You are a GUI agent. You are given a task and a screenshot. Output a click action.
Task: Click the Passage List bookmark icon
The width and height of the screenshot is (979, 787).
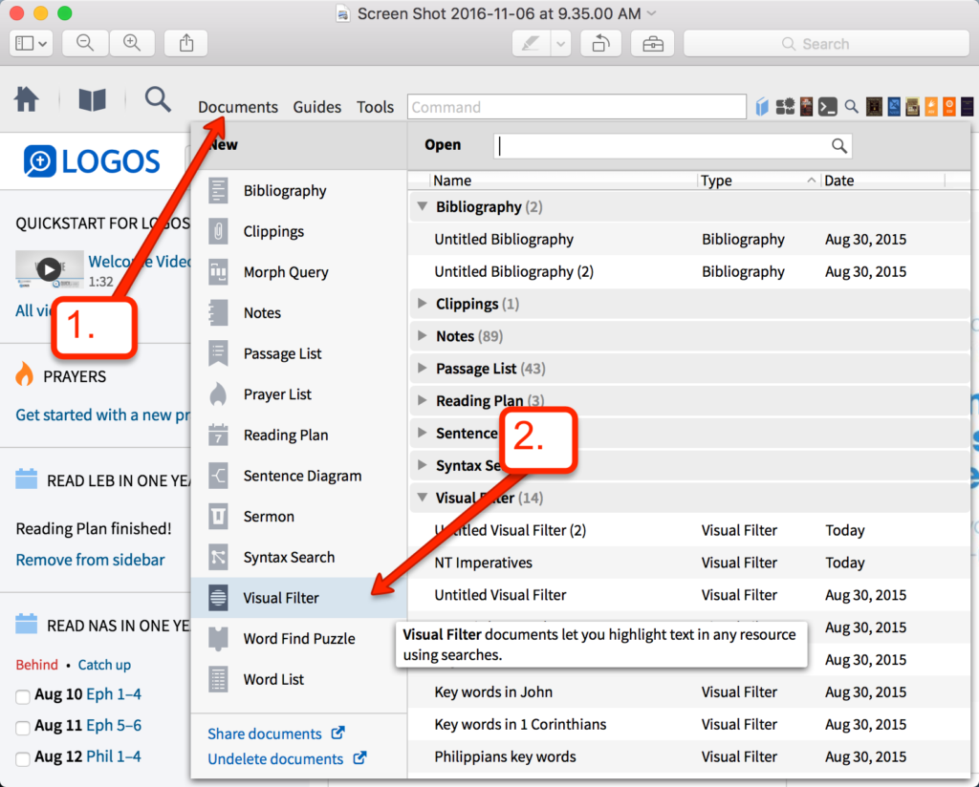tap(218, 353)
